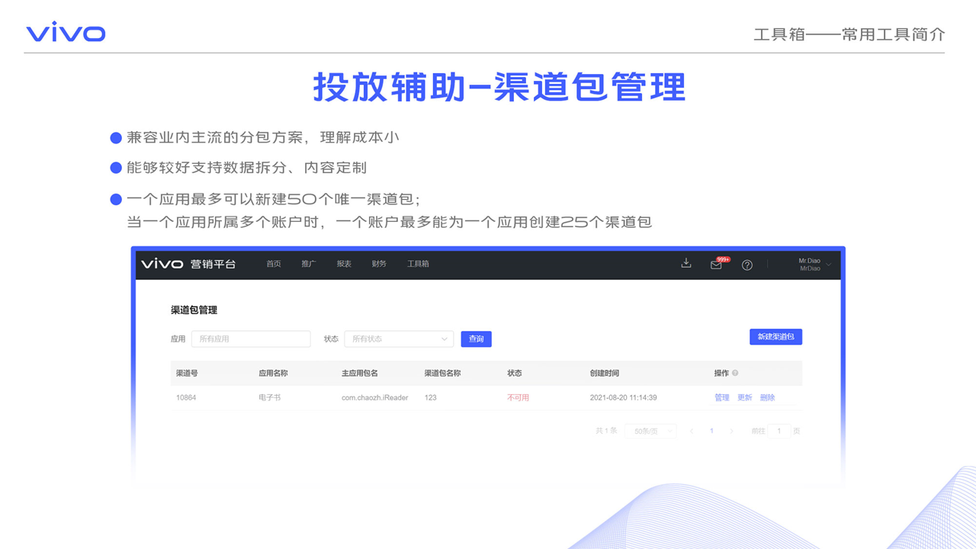This screenshot has width=976, height=549.
Task: Click the vivo 营销平台 logo
Action: 188,264
